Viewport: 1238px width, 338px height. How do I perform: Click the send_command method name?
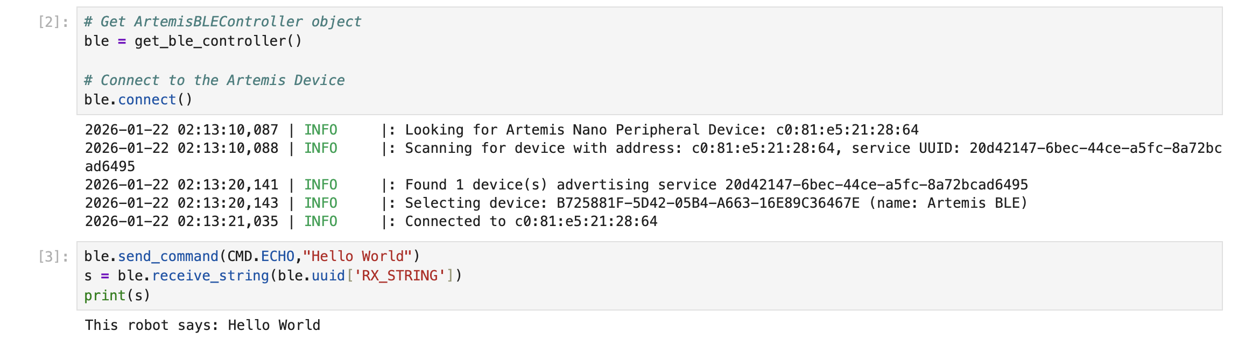pos(168,256)
